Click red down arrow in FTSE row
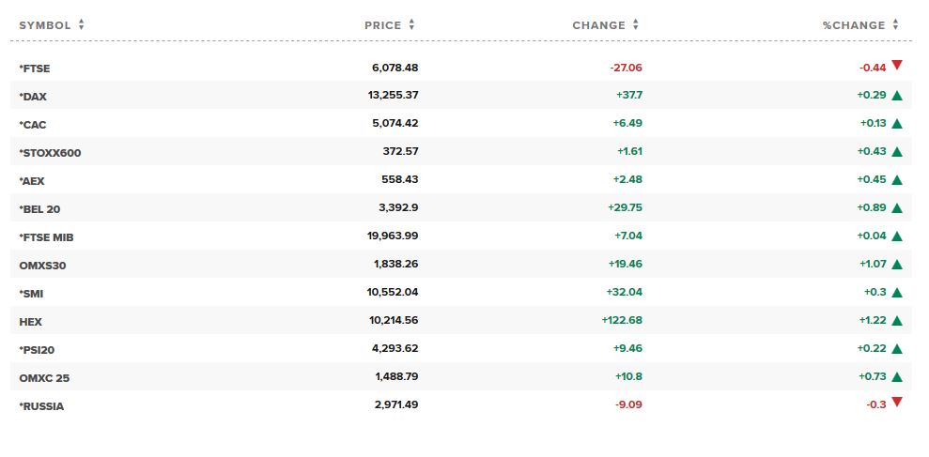The width and height of the screenshot is (929, 457). [896, 65]
